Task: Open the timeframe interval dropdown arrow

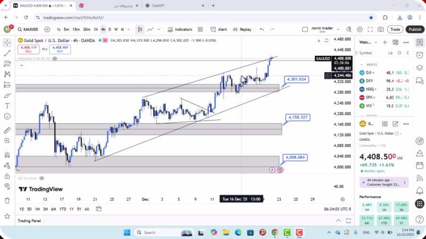Action: (129, 30)
